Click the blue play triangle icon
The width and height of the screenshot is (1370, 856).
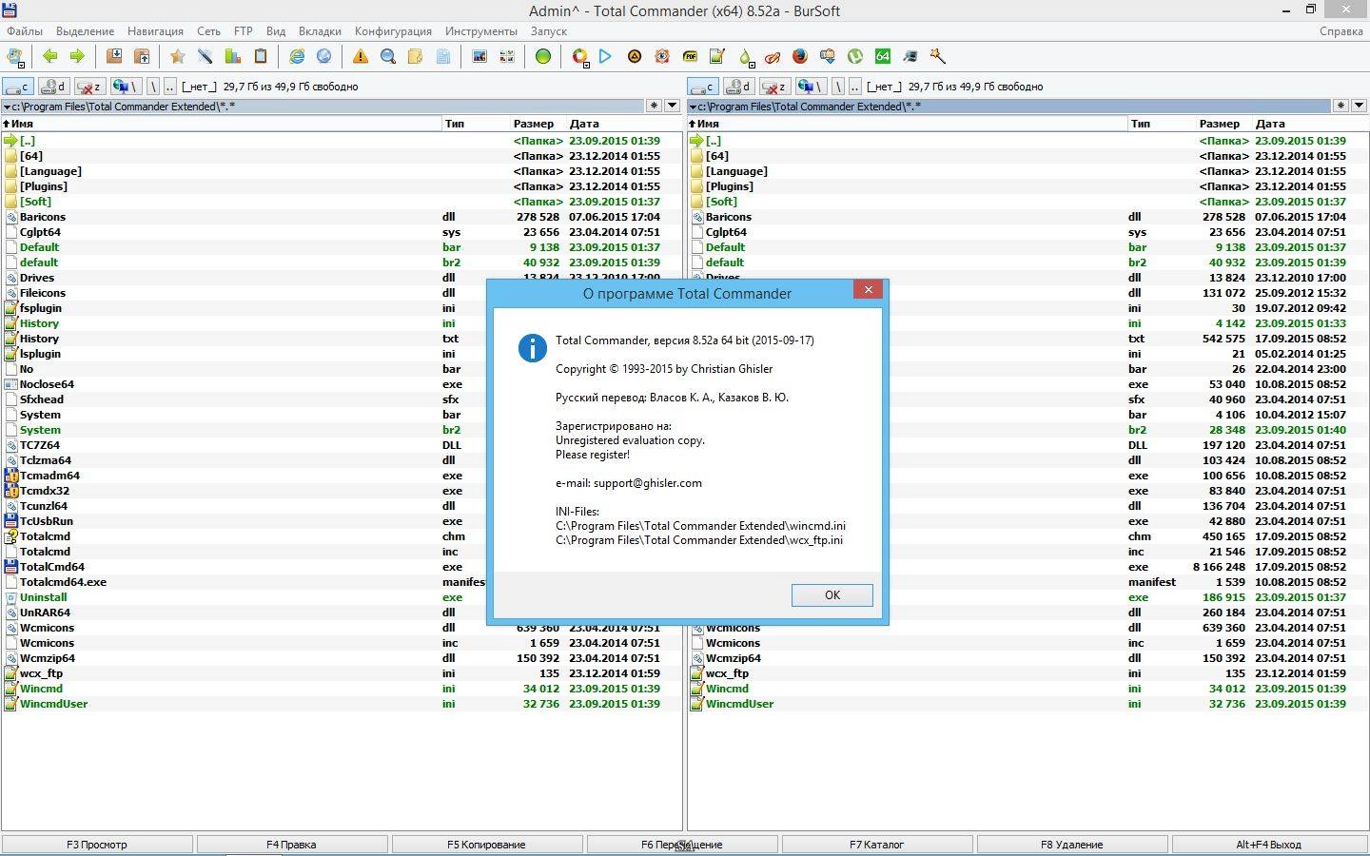pos(605,56)
